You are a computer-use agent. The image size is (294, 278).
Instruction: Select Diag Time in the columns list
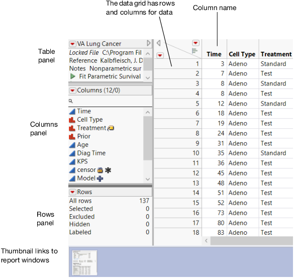click(91, 153)
